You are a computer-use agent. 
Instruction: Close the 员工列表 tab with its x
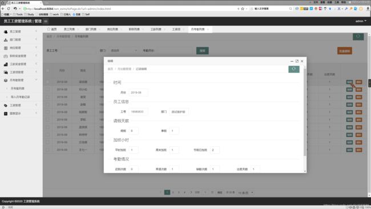tap(78, 29)
